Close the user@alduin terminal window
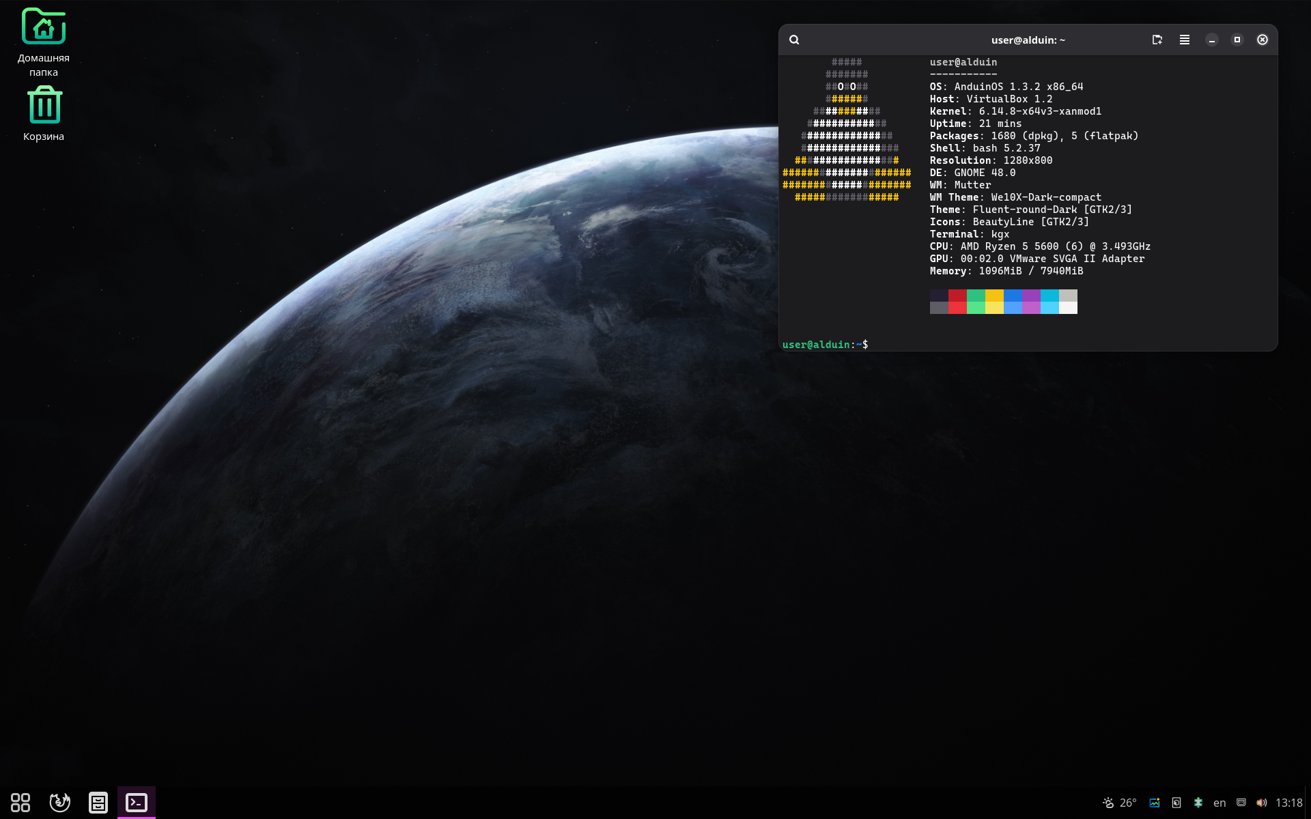Image resolution: width=1311 pixels, height=819 pixels. [1263, 40]
